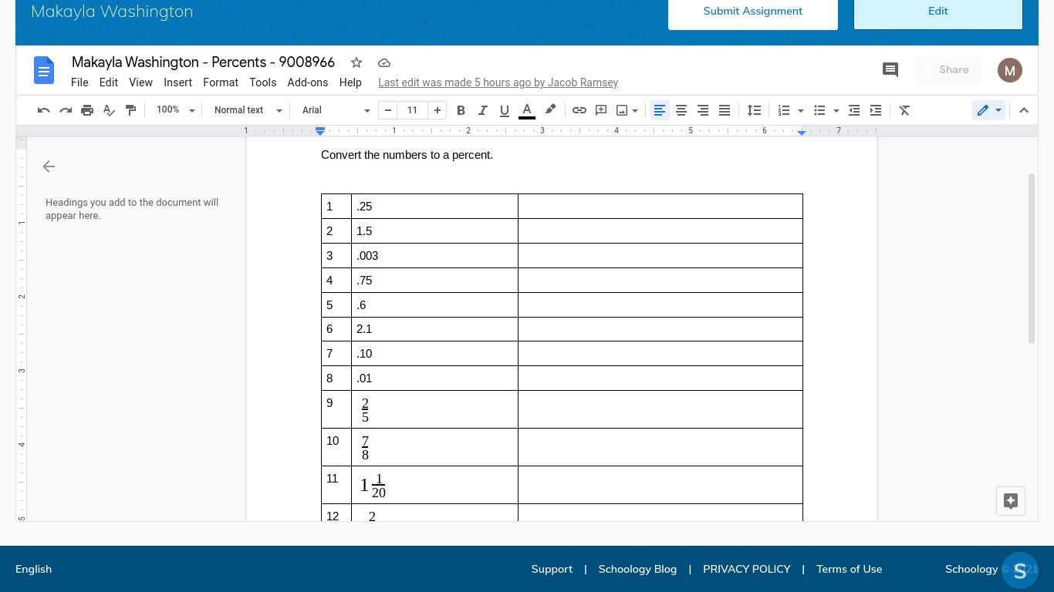The height and width of the screenshot is (592, 1054).
Task: Expand the image insert options arrow
Action: tap(635, 110)
